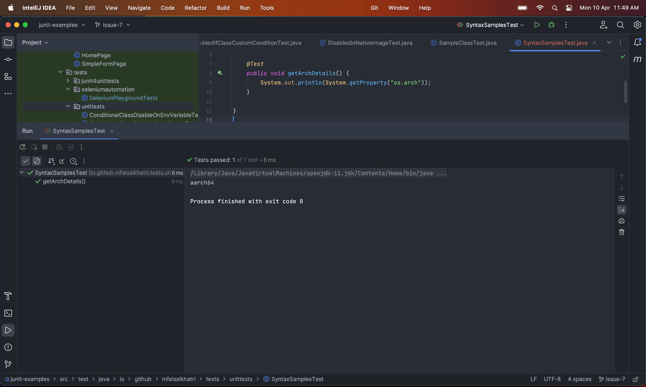
Task: Open the Build hammer tool window
Action: tap(8, 296)
